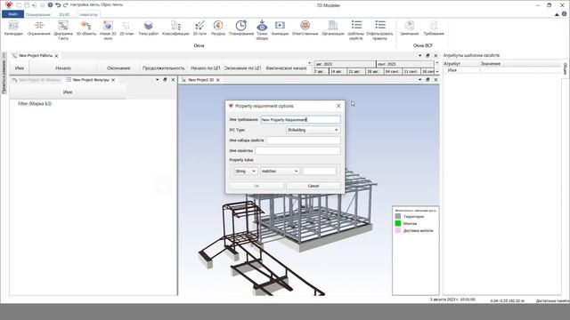Click the Undo arrow in quick access toolbar

tap(58, 4)
